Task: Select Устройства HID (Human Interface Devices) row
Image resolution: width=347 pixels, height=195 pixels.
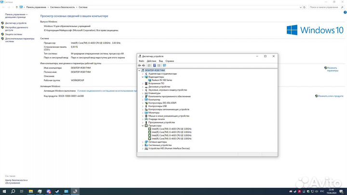Action: (x=169, y=148)
